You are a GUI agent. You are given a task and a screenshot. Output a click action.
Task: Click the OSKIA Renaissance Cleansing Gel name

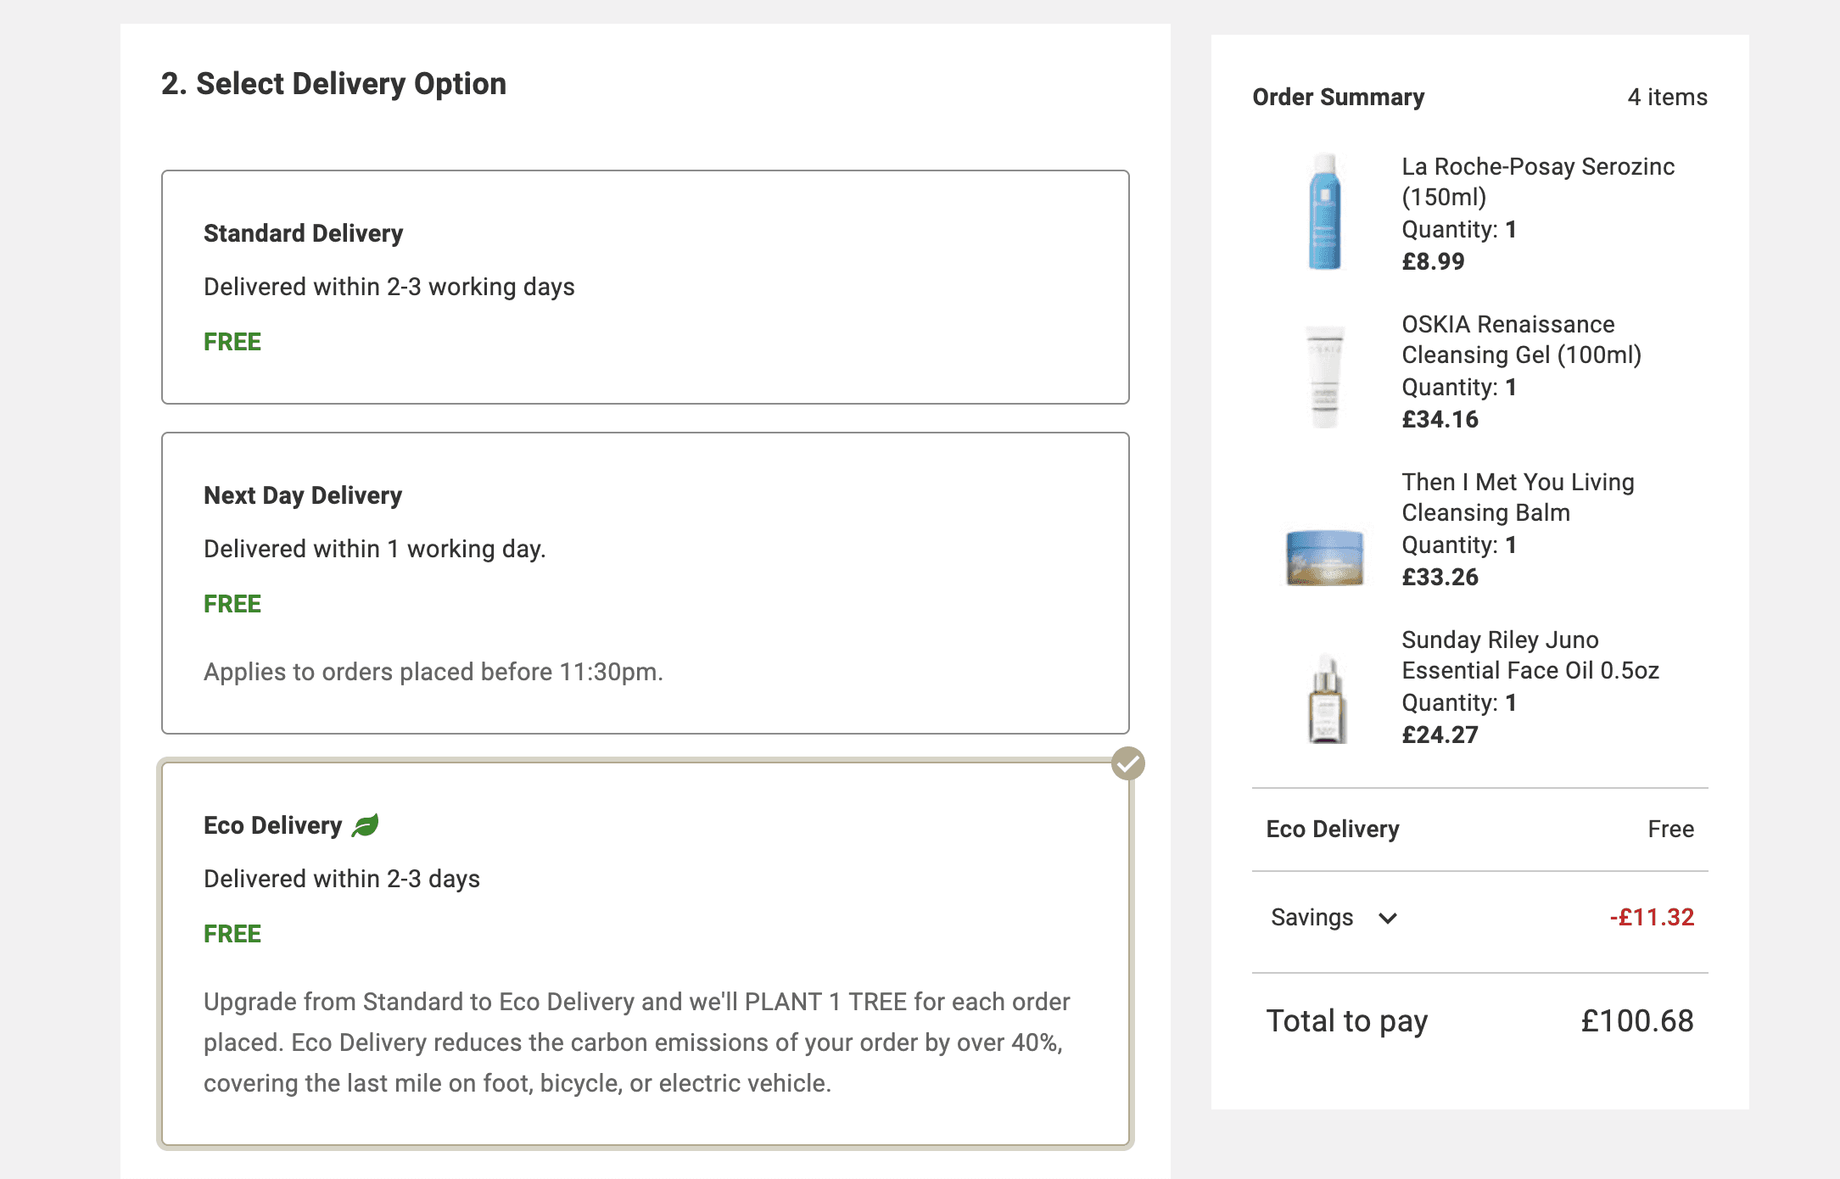tap(1521, 339)
